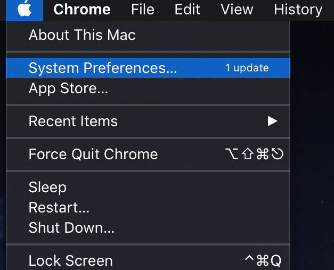The image size is (334, 270).
Task: Click the Force Quit keyboard shortcut symbols
Action: [254, 154]
